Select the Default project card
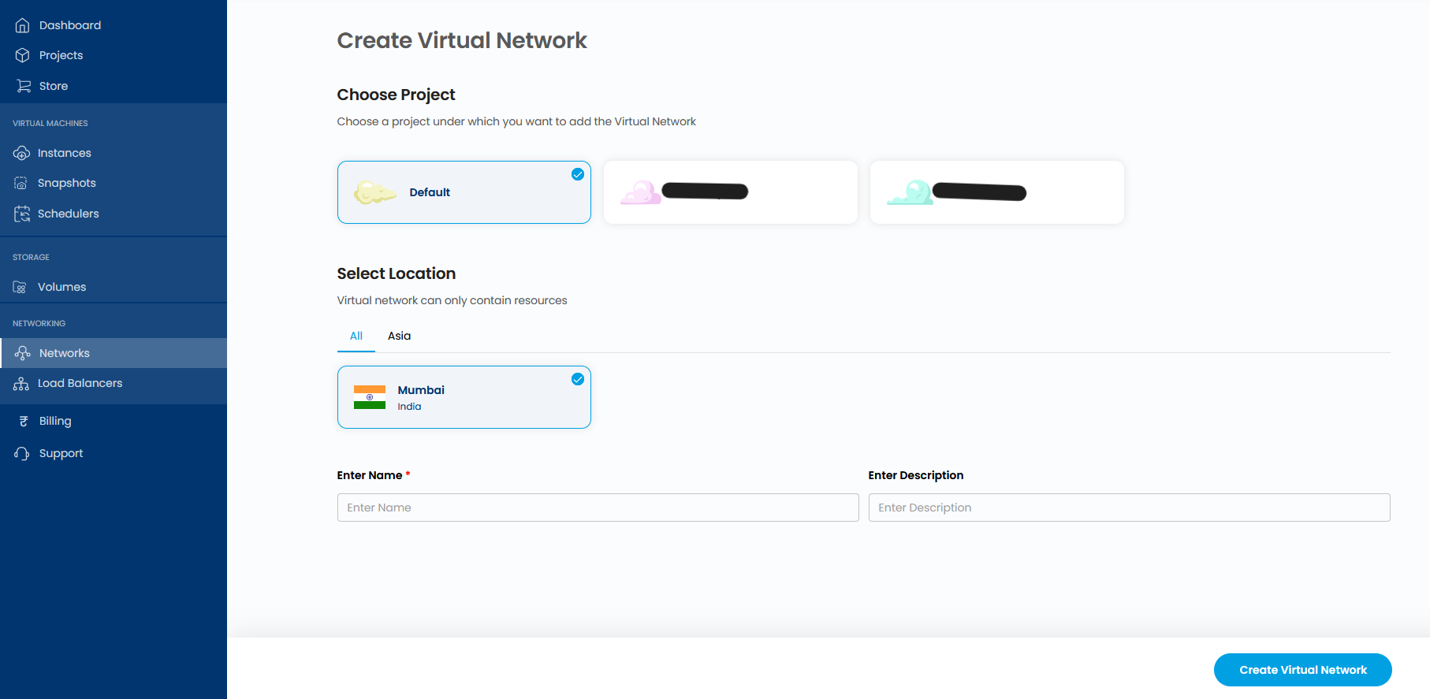Image resolution: width=1430 pixels, height=699 pixels. [464, 192]
